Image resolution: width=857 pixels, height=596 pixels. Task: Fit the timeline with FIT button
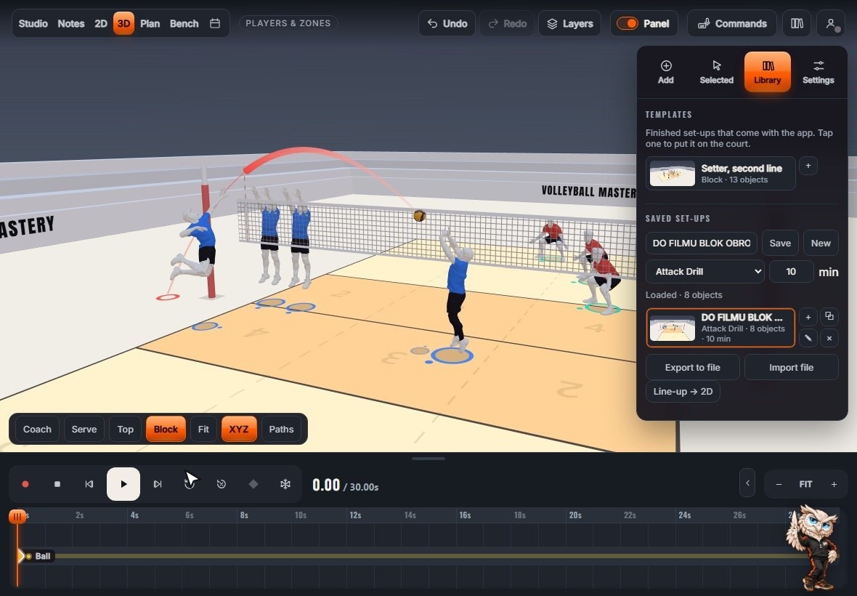(x=805, y=484)
